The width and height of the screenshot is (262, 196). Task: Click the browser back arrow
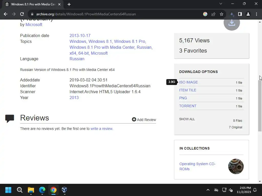[6, 14]
